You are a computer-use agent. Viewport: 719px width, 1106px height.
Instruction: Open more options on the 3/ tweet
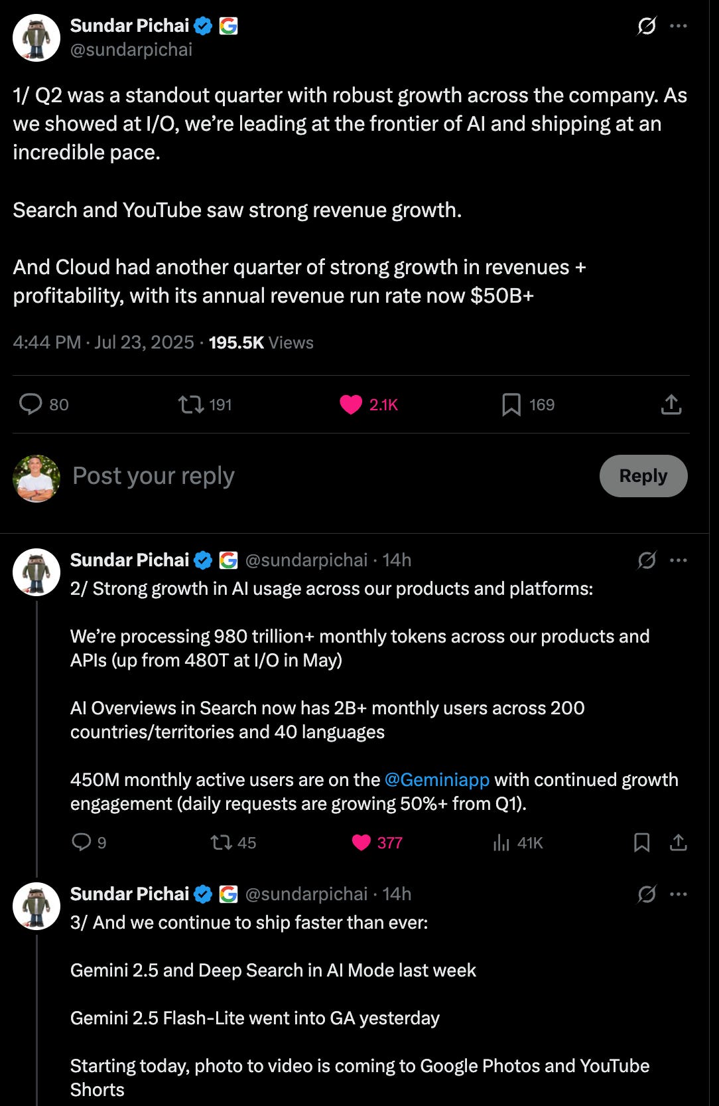679,894
